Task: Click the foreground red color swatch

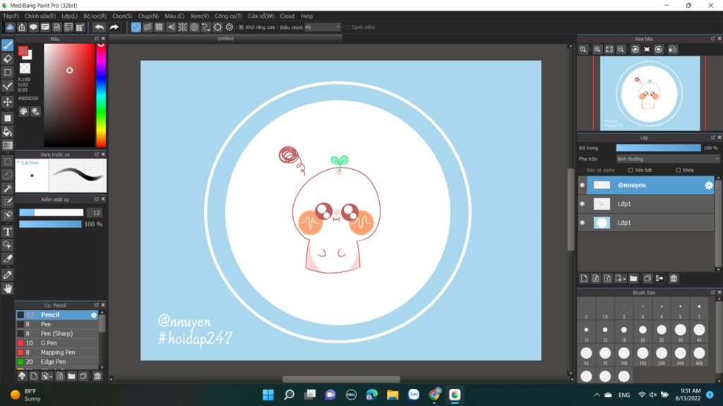Action: (23, 51)
